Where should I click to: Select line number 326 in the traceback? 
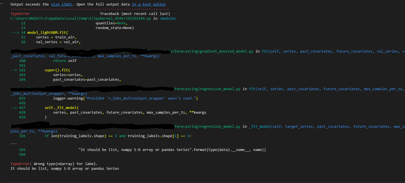click(22, 136)
